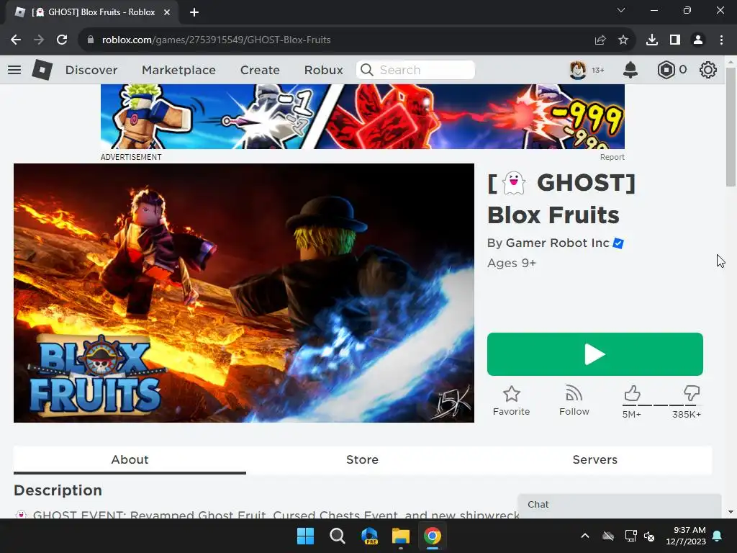This screenshot has height=553, width=737.
Task: Give the game a thumbs up
Action: tap(632, 394)
